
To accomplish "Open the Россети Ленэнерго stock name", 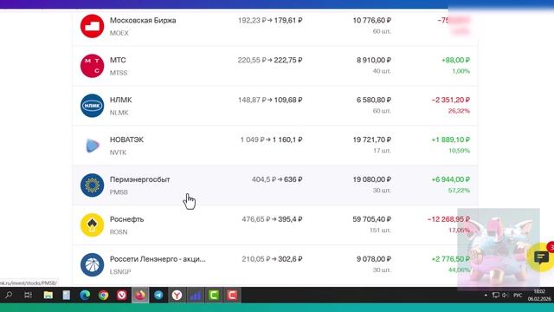I will (x=158, y=259).
